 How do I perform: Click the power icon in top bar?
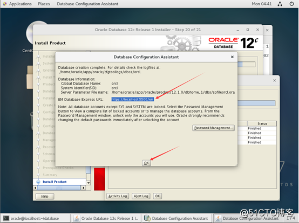(x=291, y=4)
